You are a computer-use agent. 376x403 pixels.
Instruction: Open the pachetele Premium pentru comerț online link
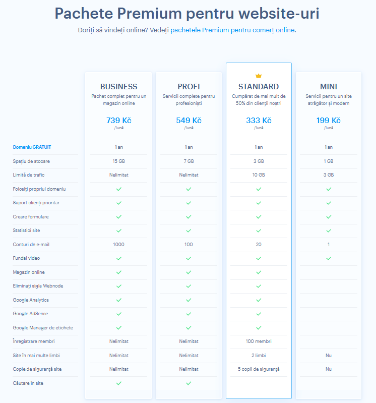pos(232,30)
